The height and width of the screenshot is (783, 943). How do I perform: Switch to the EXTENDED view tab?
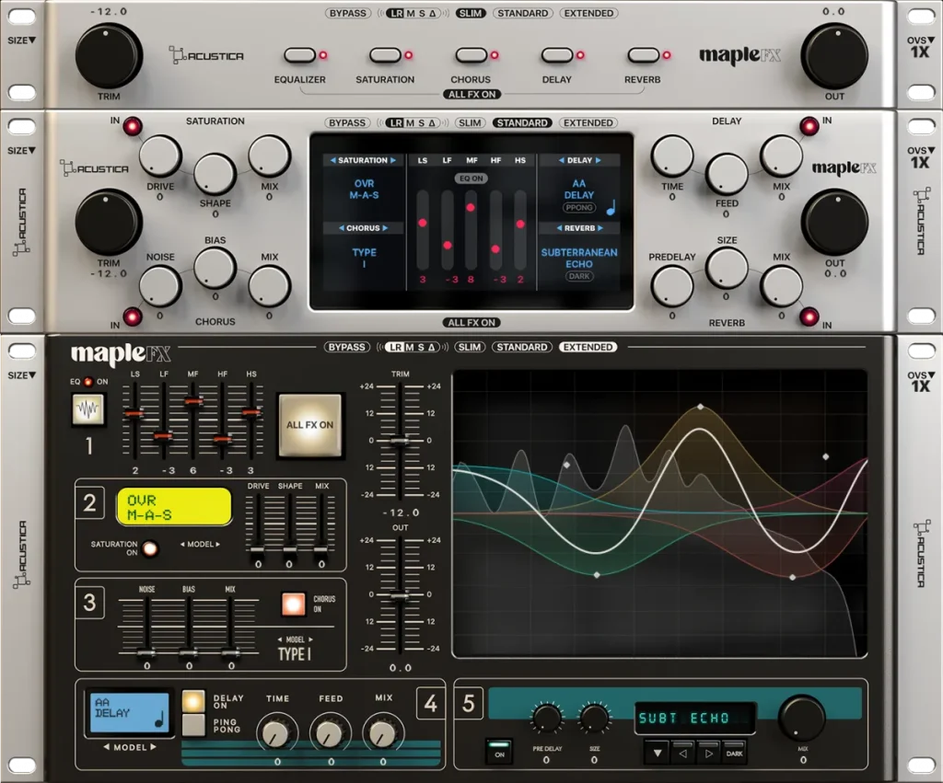tap(588, 347)
